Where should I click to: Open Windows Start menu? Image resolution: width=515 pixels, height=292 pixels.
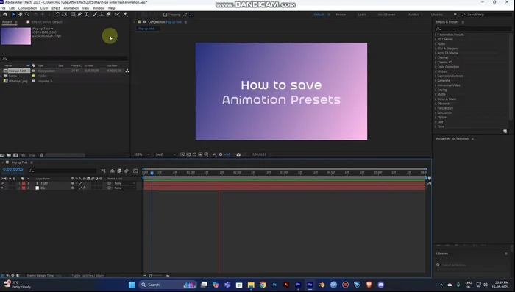coord(132,285)
